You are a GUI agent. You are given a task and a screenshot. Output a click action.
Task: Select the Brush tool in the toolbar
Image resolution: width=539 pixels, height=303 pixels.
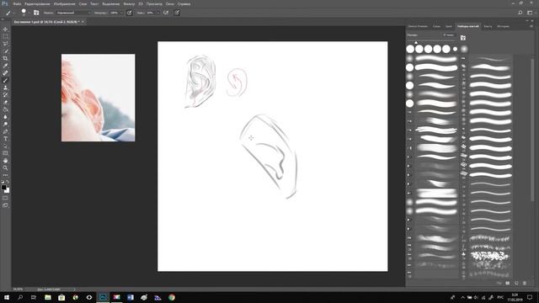click(5, 81)
